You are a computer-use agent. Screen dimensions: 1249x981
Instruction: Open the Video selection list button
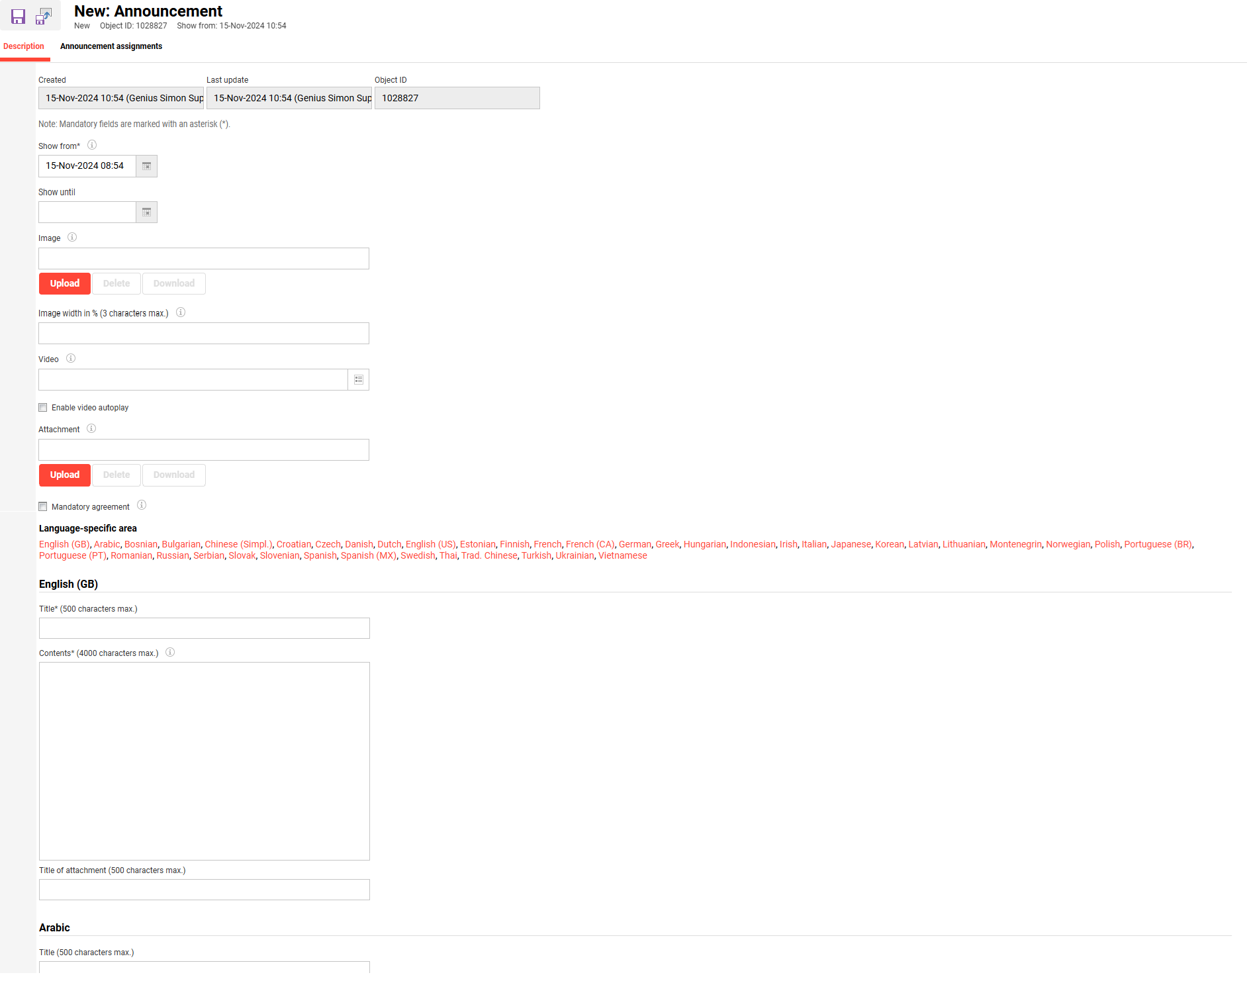(x=358, y=380)
